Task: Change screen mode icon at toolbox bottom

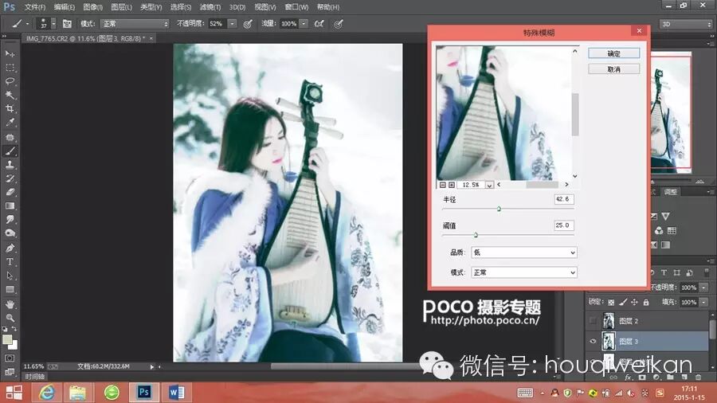Action: coord(10,372)
